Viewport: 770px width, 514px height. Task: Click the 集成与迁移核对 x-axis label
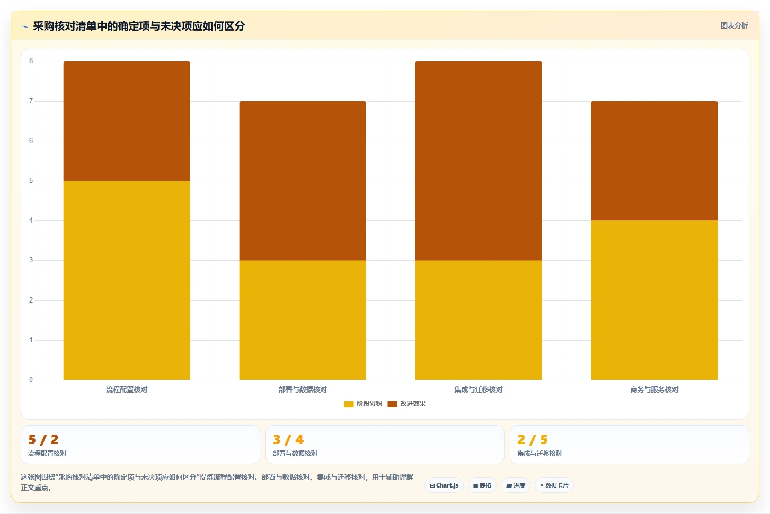point(479,389)
